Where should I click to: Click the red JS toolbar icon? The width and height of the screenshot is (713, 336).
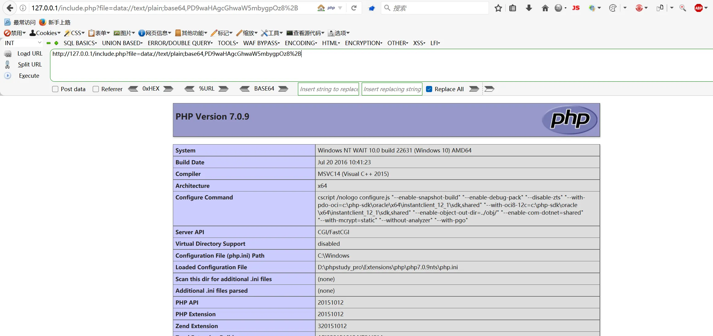576,8
